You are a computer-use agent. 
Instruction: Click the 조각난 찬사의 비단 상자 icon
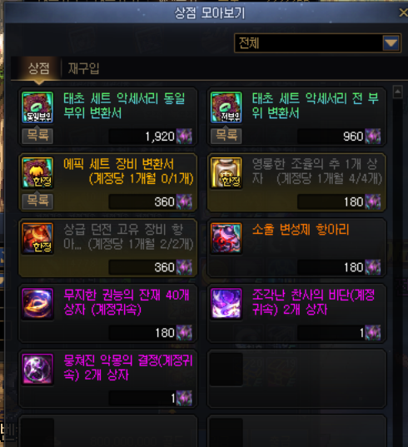[226, 304]
